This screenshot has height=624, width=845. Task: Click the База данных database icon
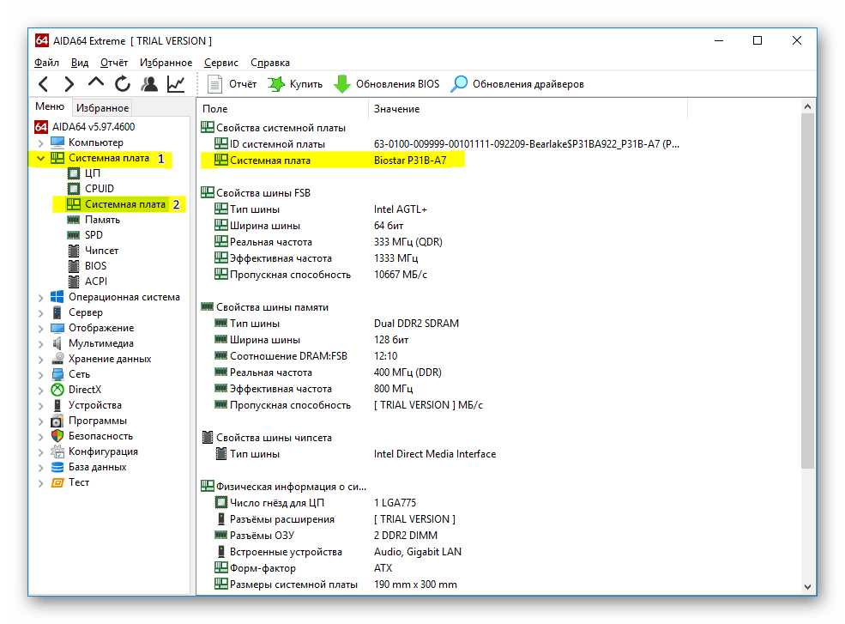pos(57,467)
